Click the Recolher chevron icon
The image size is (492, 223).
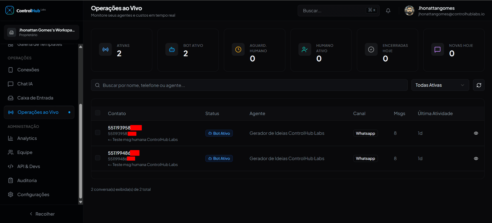coord(31,214)
